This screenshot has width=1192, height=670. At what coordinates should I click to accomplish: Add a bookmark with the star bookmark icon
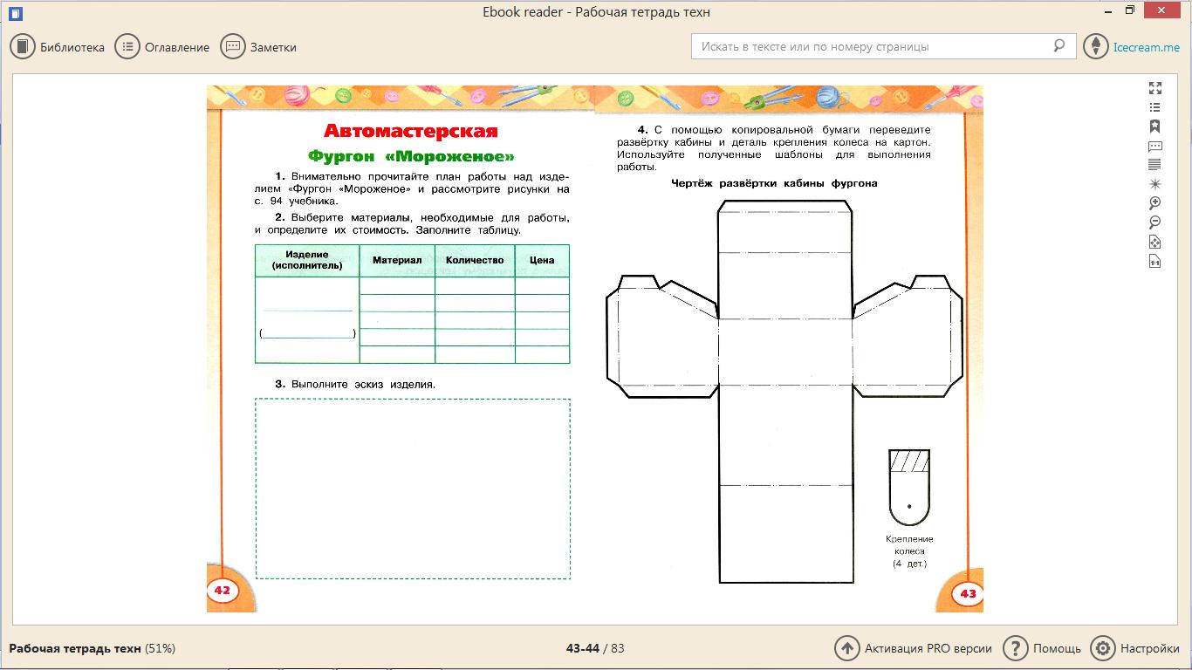click(x=1155, y=126)
